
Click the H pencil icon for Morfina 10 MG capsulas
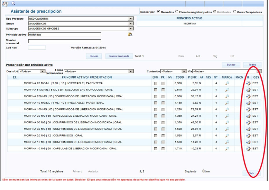248,149
